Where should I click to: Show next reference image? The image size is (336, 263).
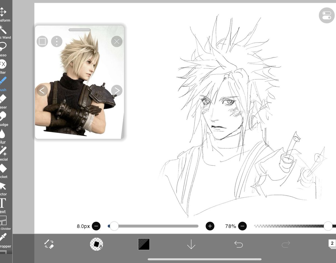coord(117,91)
